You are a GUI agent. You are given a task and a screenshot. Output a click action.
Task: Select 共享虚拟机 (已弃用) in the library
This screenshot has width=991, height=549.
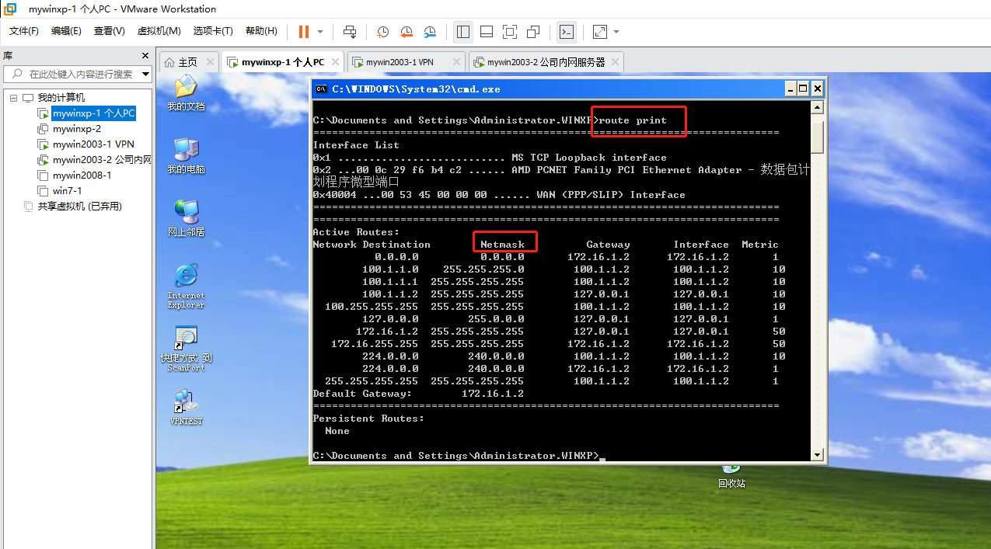click(x=79, y=207)
